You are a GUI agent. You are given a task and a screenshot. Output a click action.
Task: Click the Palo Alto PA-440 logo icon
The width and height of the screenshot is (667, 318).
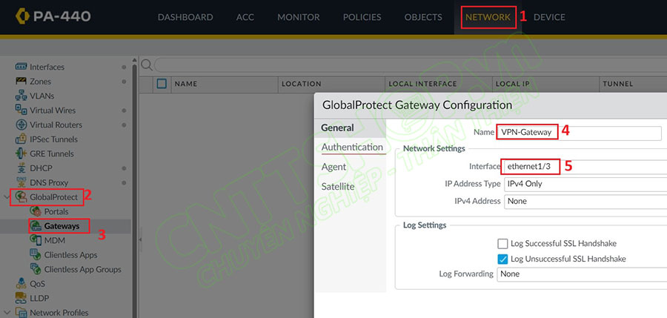pyautogui.click(x=22, y=16)
